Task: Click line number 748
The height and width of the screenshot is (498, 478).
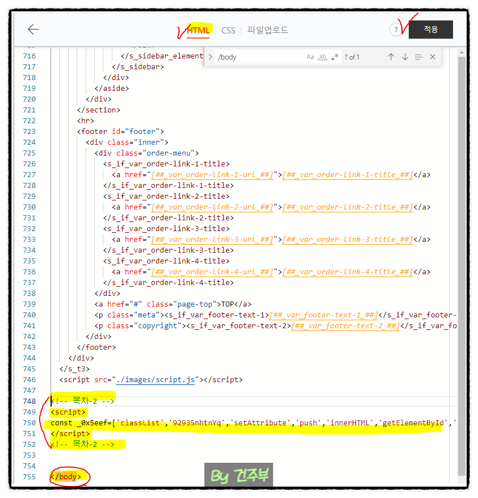Action: [x=29, y=401]
